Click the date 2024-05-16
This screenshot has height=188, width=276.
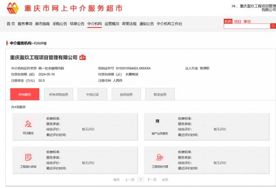tap(47, 74)
